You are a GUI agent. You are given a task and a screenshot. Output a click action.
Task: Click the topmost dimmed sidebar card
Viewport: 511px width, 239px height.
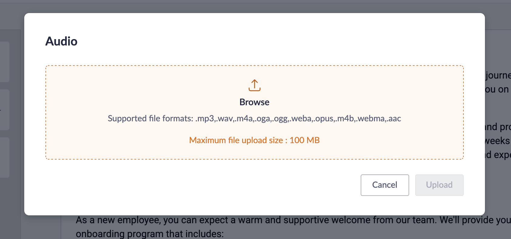tap(4, 62)
